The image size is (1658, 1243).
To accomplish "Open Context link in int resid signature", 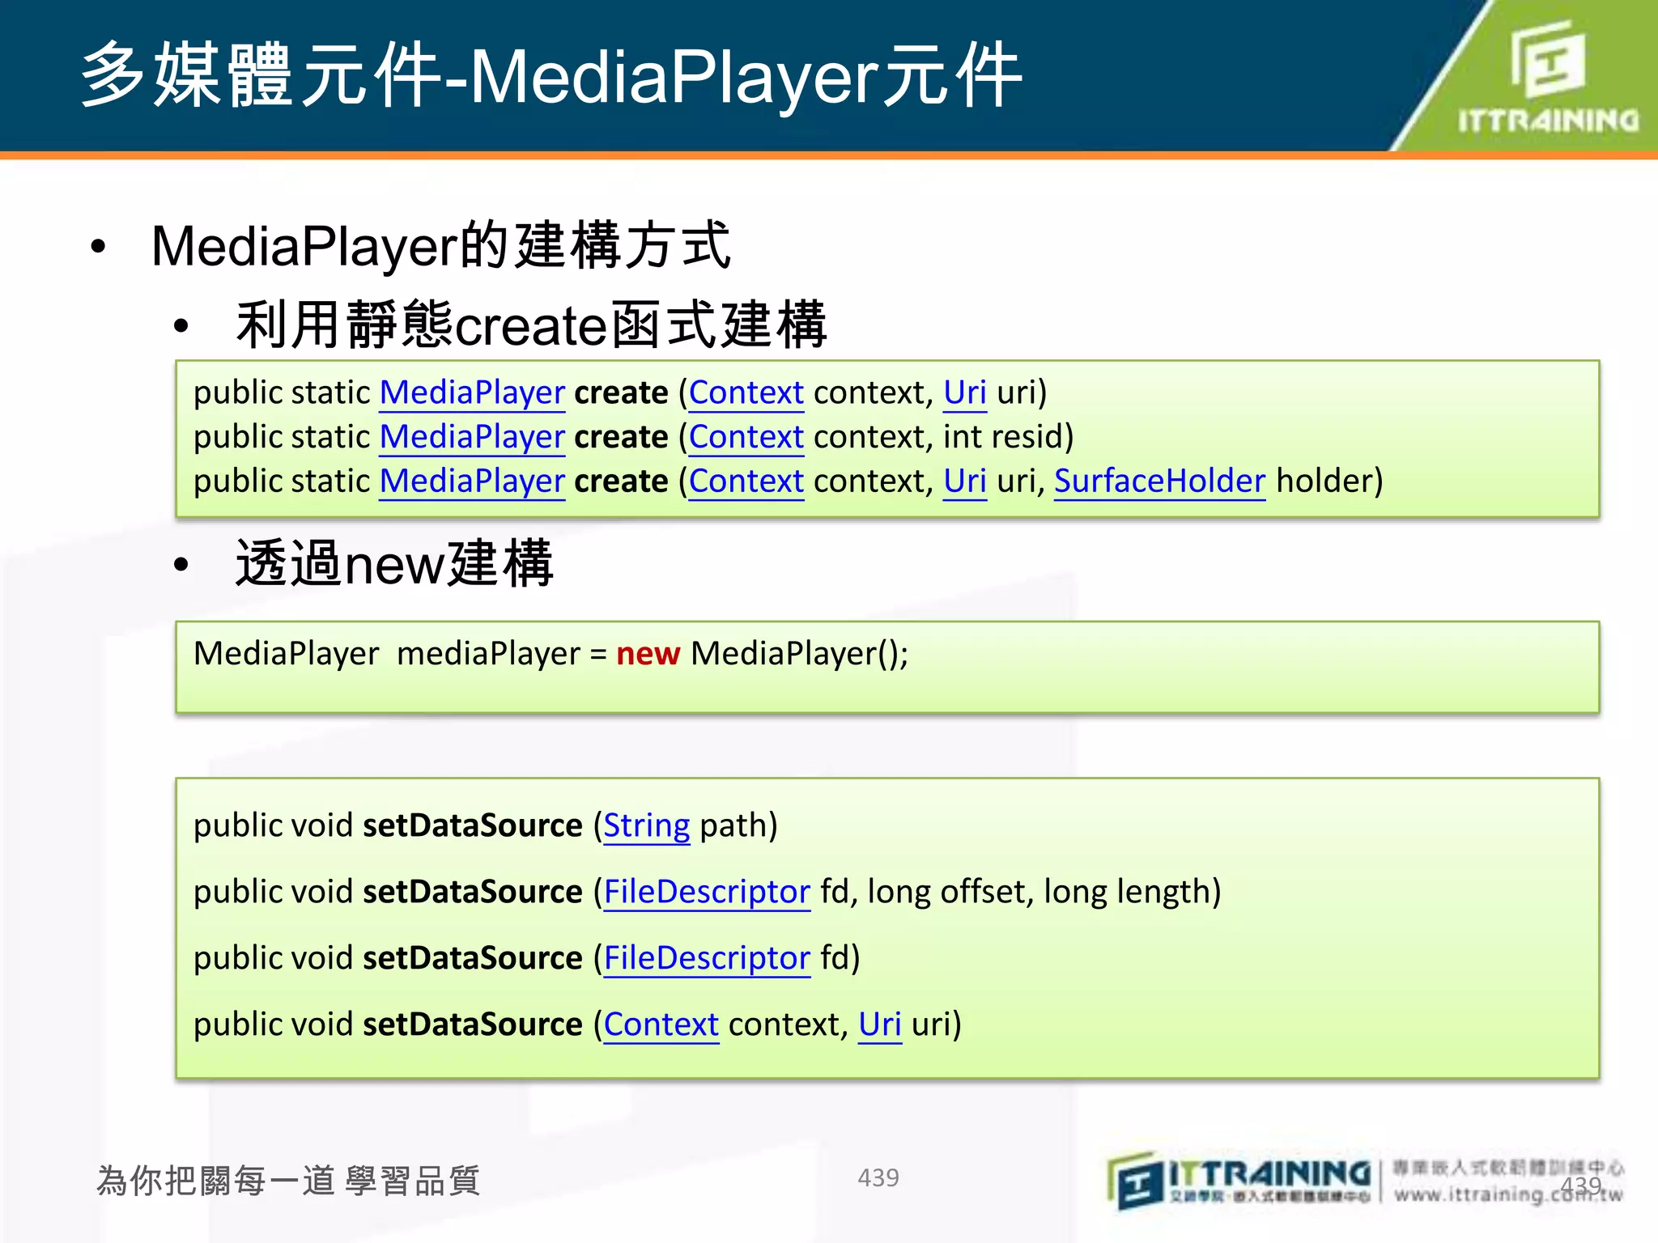I will pos(746,437).
